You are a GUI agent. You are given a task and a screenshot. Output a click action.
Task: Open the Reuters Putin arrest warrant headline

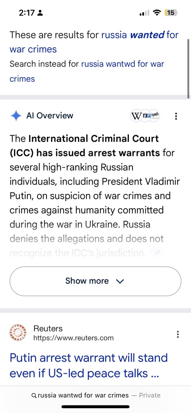pyautogui.click(x=89, y=366)
